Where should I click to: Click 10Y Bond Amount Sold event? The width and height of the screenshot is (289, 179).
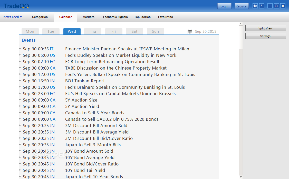pos(89,151)
